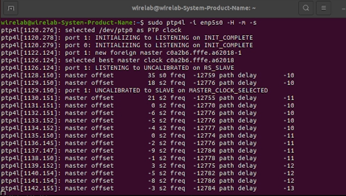The height and width of the screenshot is (196, 346).
Task: Click line 'port 1: INITIALIZING to LISTENING'
Action: click(x=127, y=37)
